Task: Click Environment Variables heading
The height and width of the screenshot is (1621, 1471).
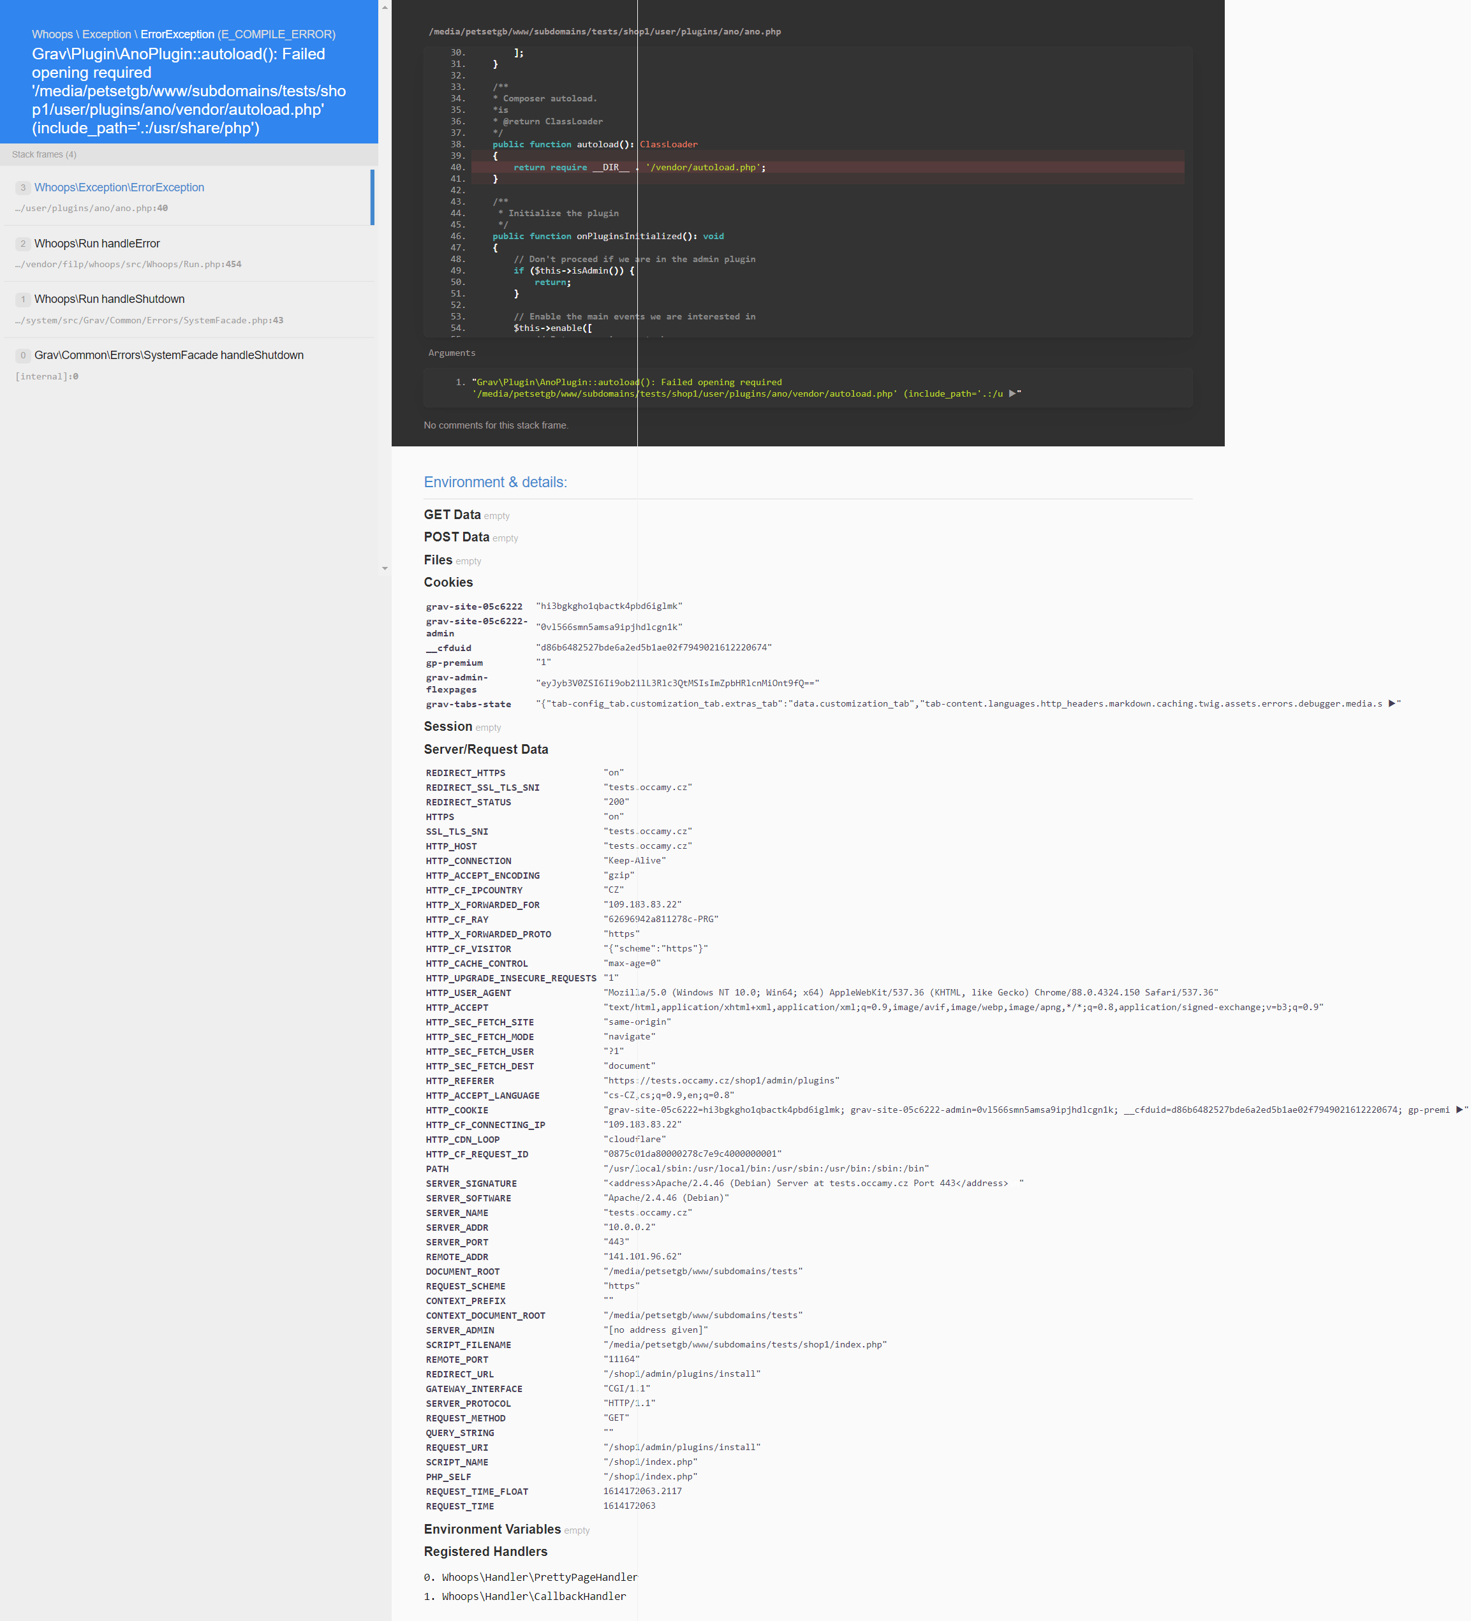Action: coord(492,1529)
